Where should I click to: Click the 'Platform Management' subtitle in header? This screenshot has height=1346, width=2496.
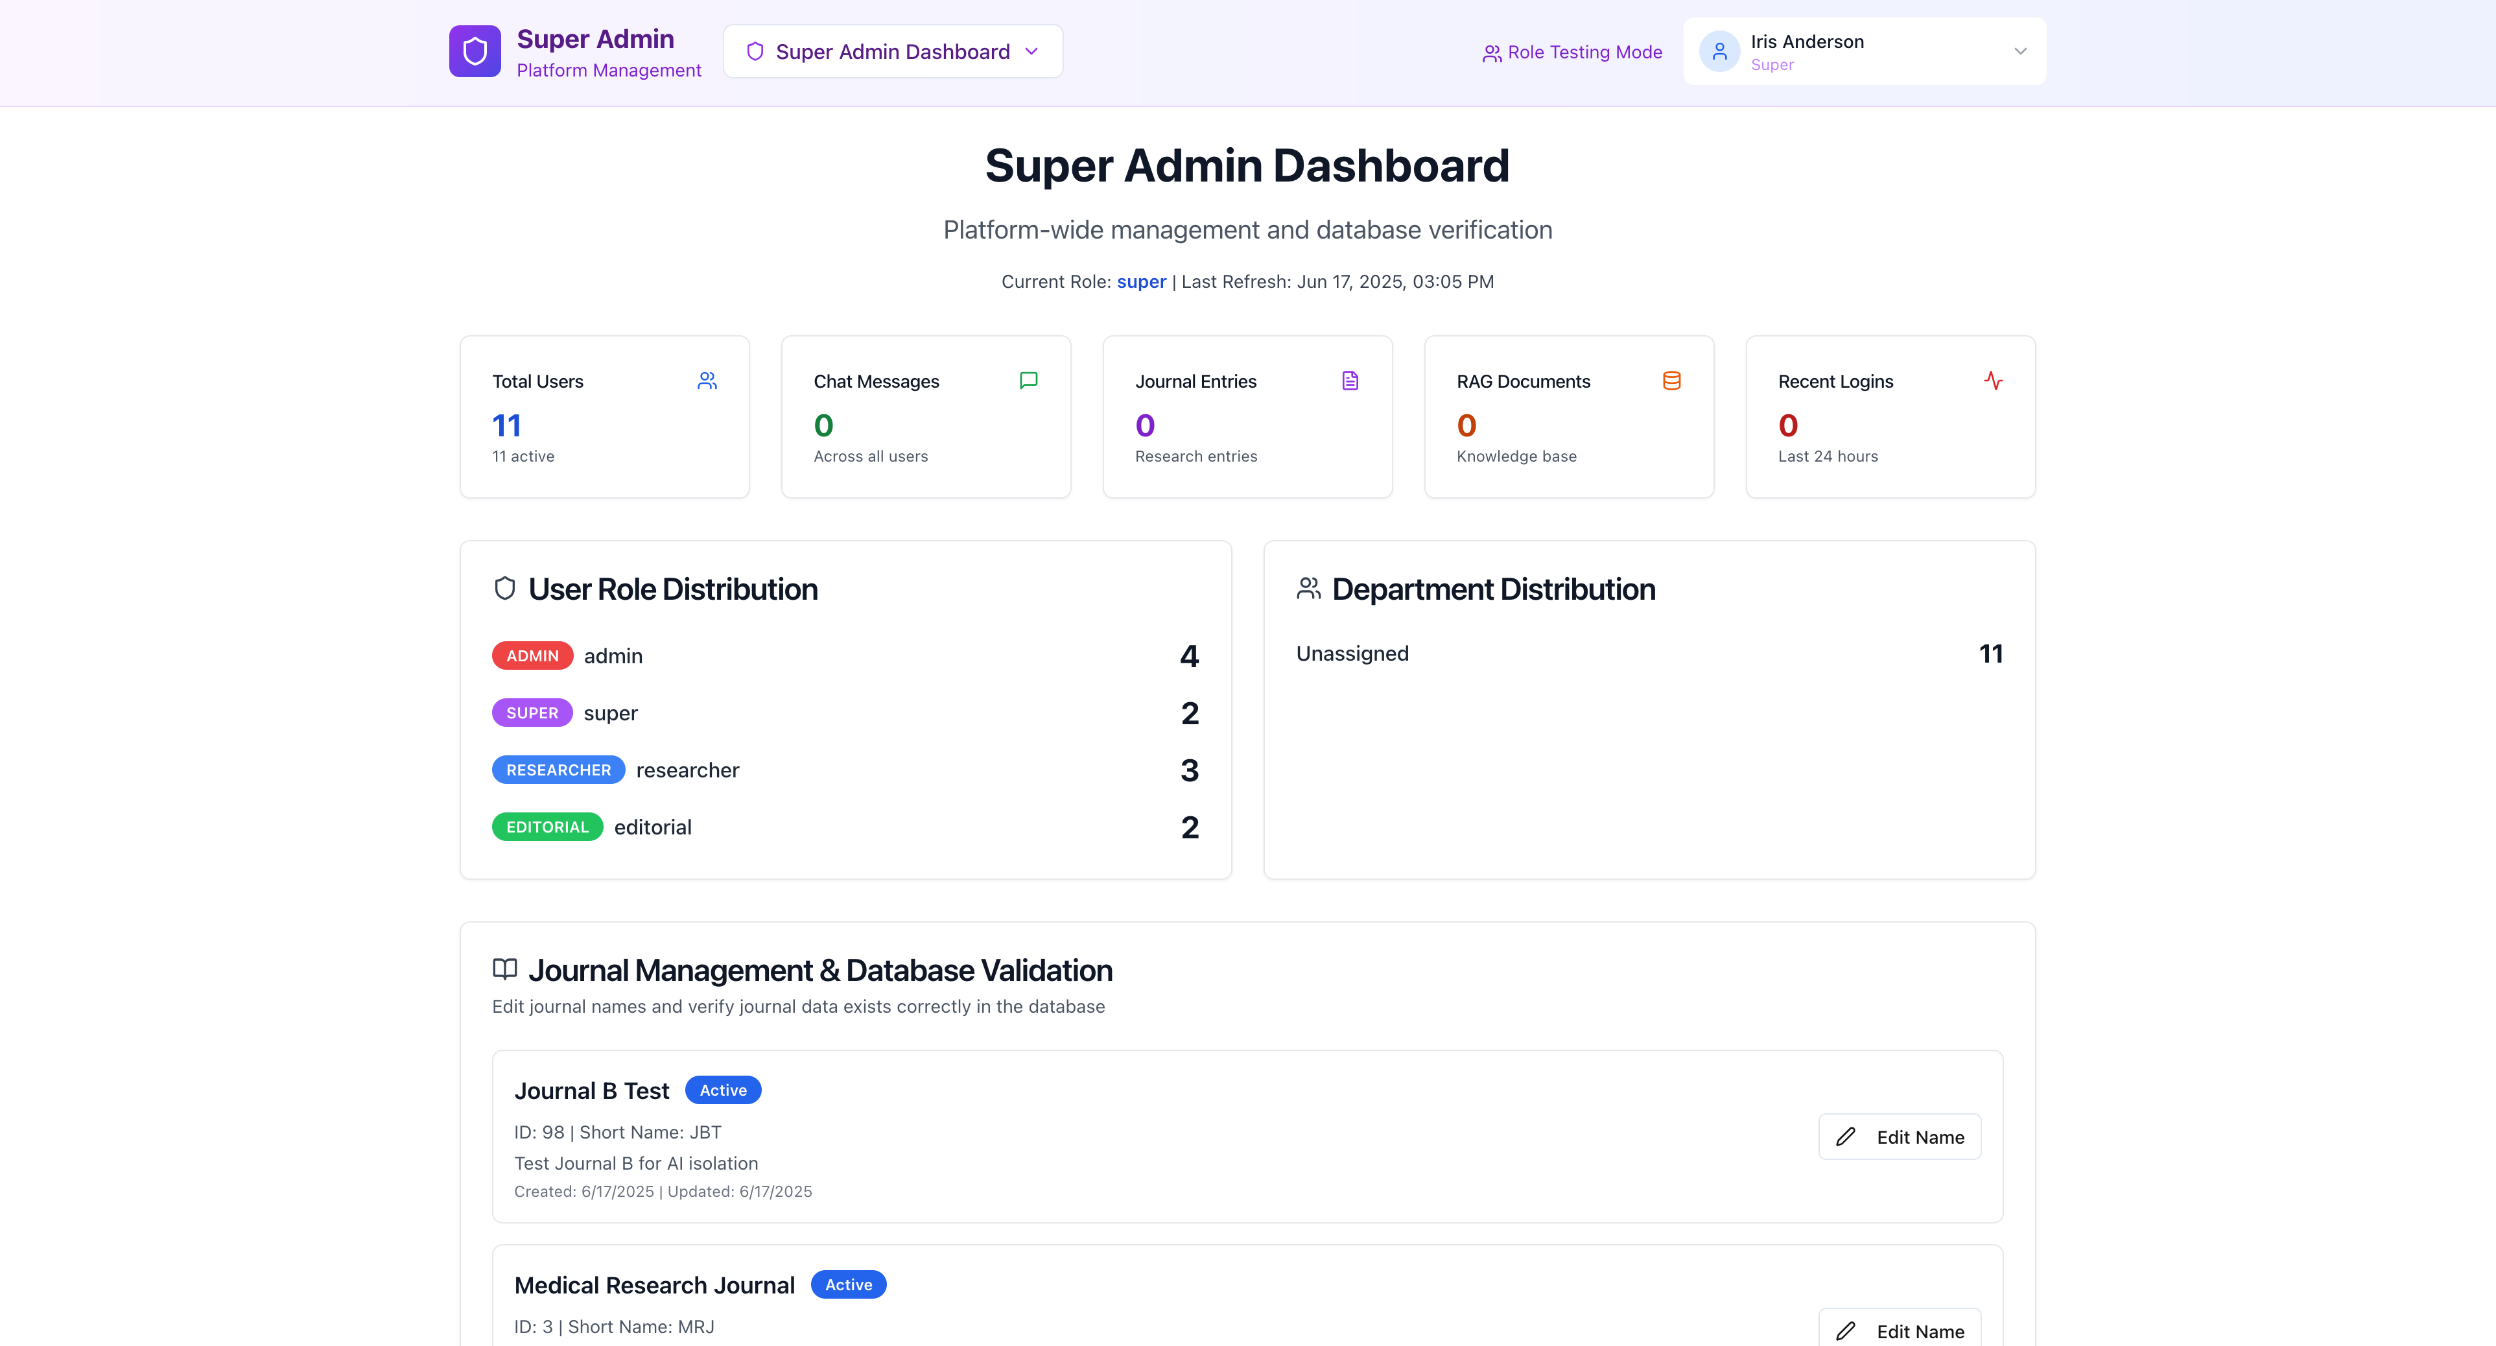pos(609,71)
